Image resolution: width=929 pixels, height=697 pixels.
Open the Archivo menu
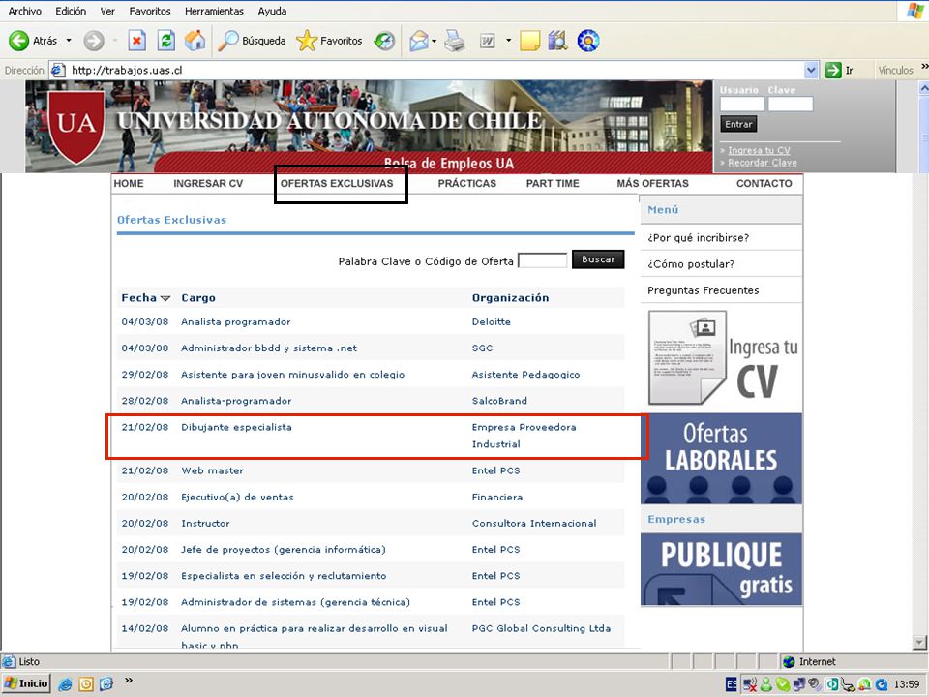(25, 11)
